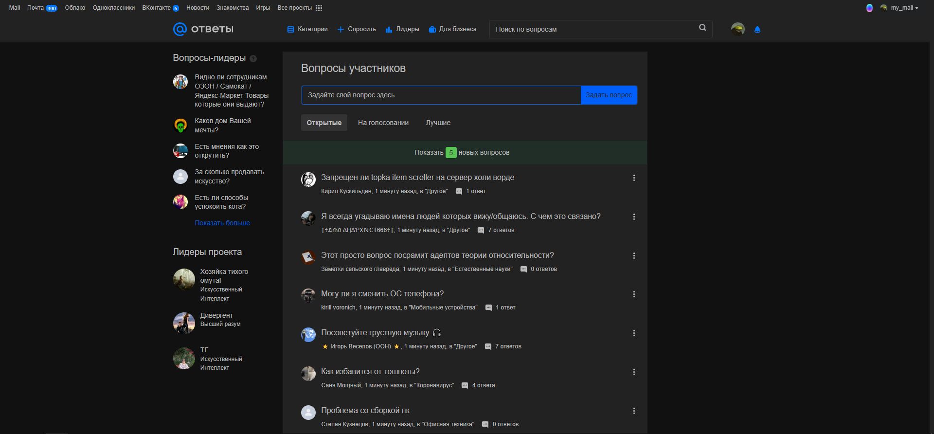The width and height of the screenshot is (934, 434).
Task: Click the Mail link in the top bar
Action: tap(15, 8)
